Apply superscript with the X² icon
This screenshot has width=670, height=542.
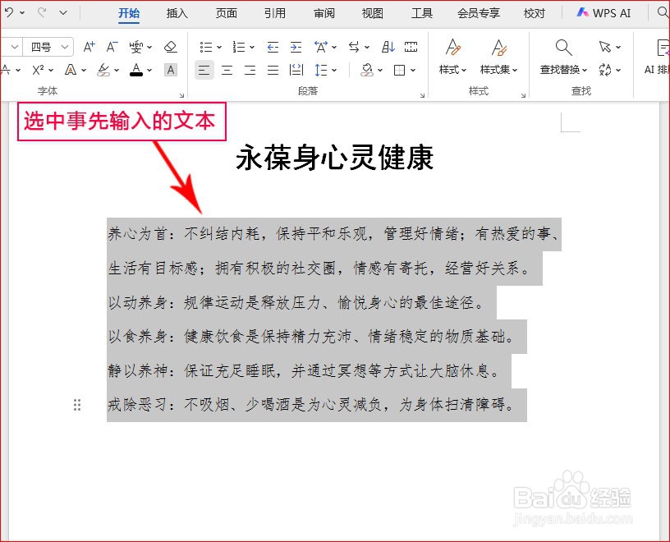tap(39, 70)
